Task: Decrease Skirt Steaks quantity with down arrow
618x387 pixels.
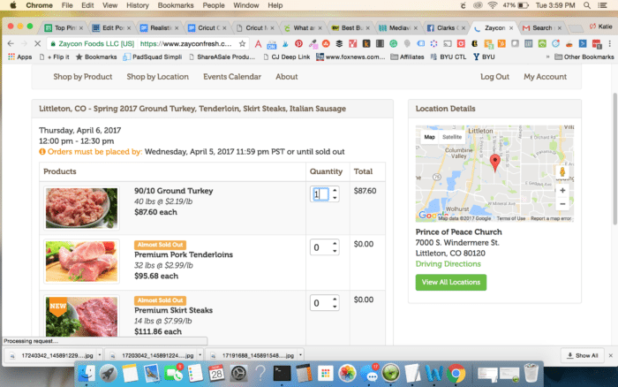Action: point(335,307)
